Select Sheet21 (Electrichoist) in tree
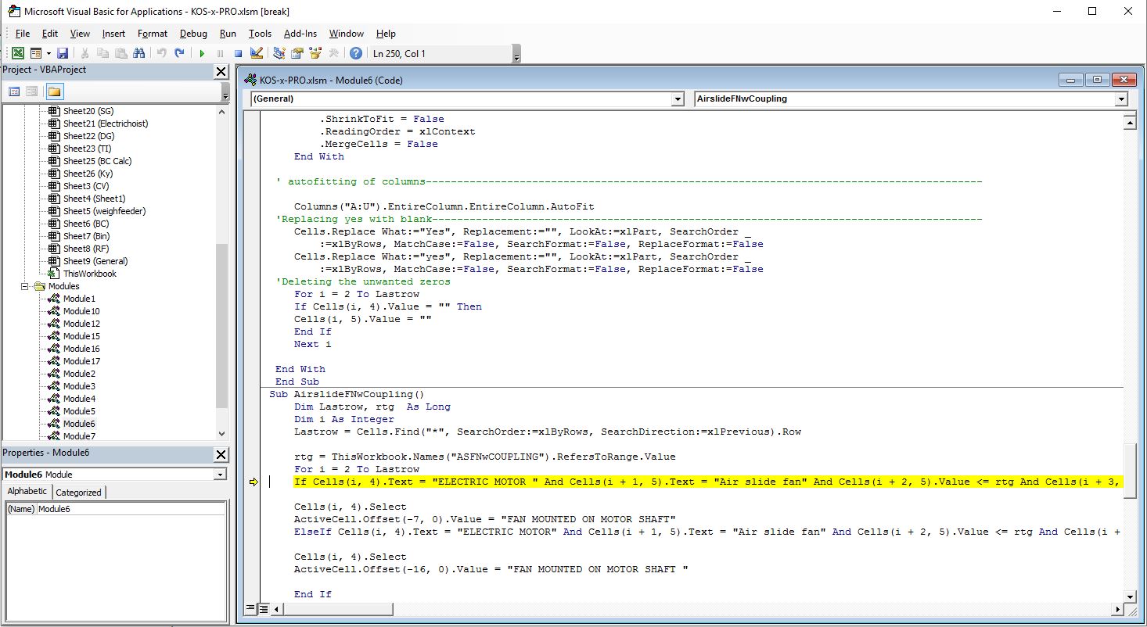This screenshot has height=627, width=1147. pos(106,124)
